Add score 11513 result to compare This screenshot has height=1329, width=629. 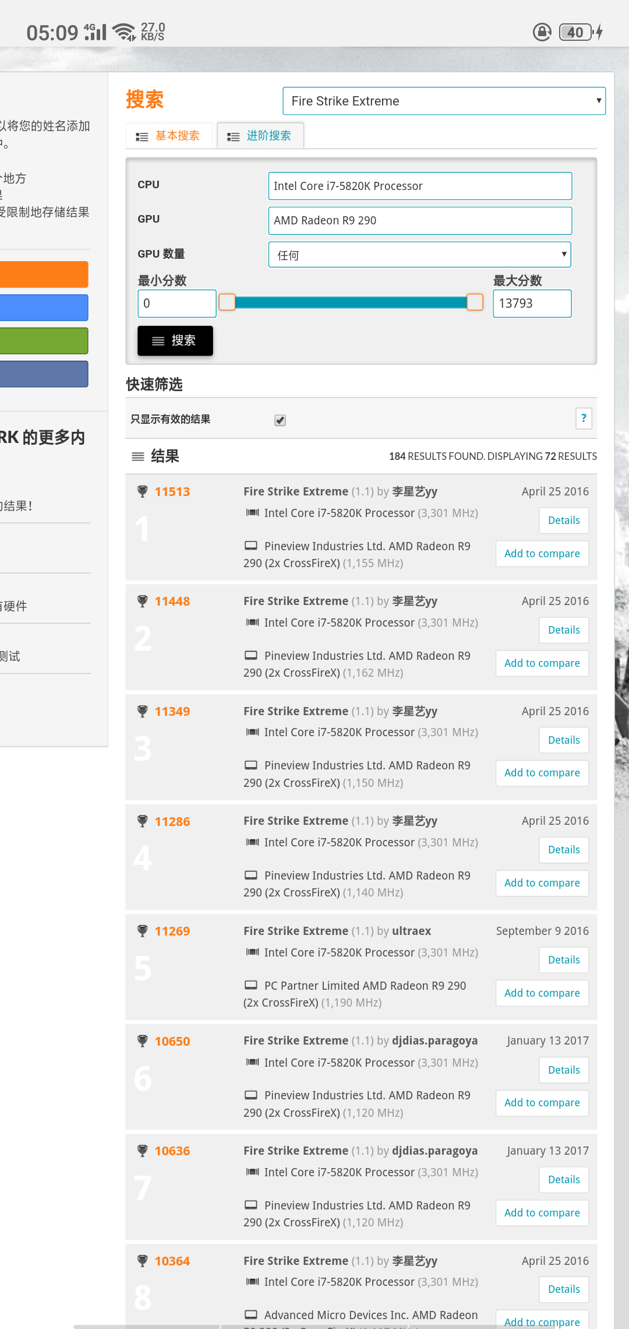[542, 554]
